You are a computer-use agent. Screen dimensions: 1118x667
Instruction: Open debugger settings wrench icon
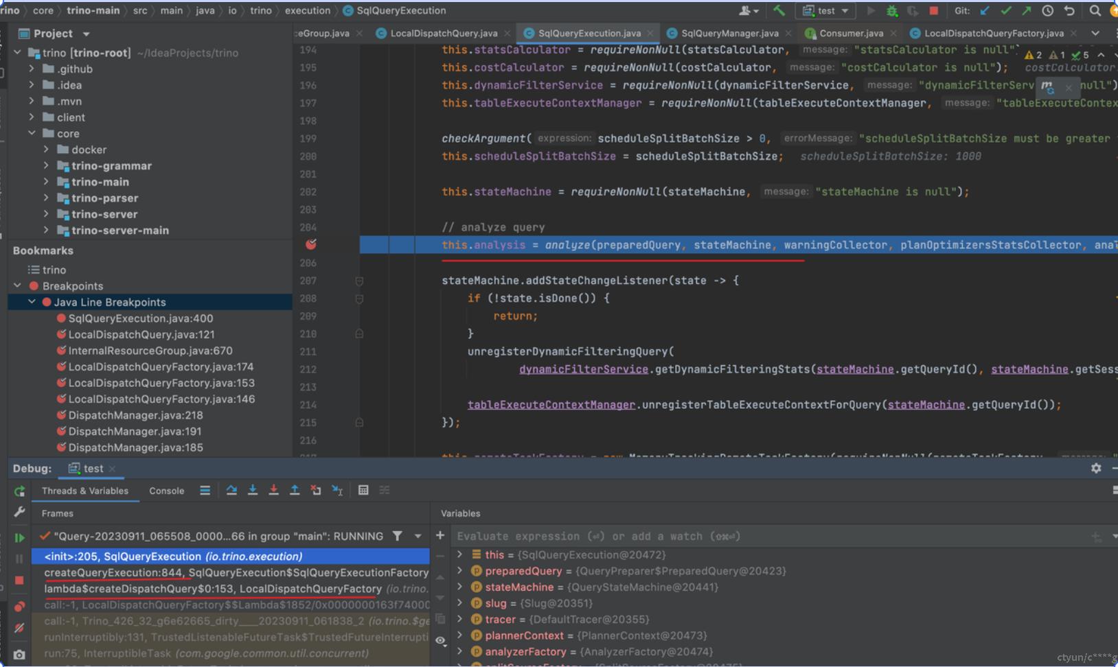19,512
